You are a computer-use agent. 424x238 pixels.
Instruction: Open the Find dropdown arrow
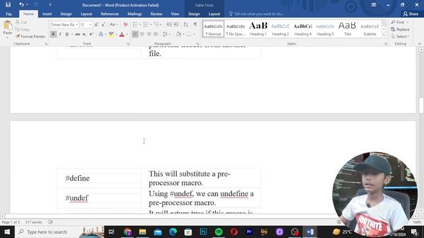(407, 22)
